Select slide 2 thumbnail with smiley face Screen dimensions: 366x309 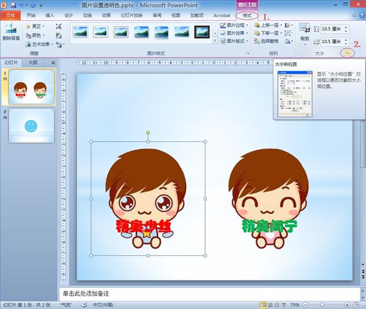pyautogui.click(x=32, y=126)
